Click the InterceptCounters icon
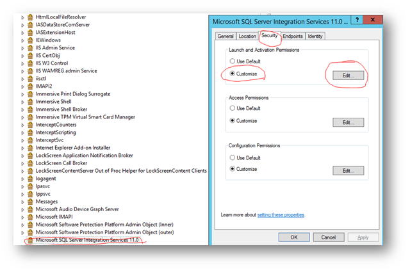The image size is (410, 272). coord(30,124)
